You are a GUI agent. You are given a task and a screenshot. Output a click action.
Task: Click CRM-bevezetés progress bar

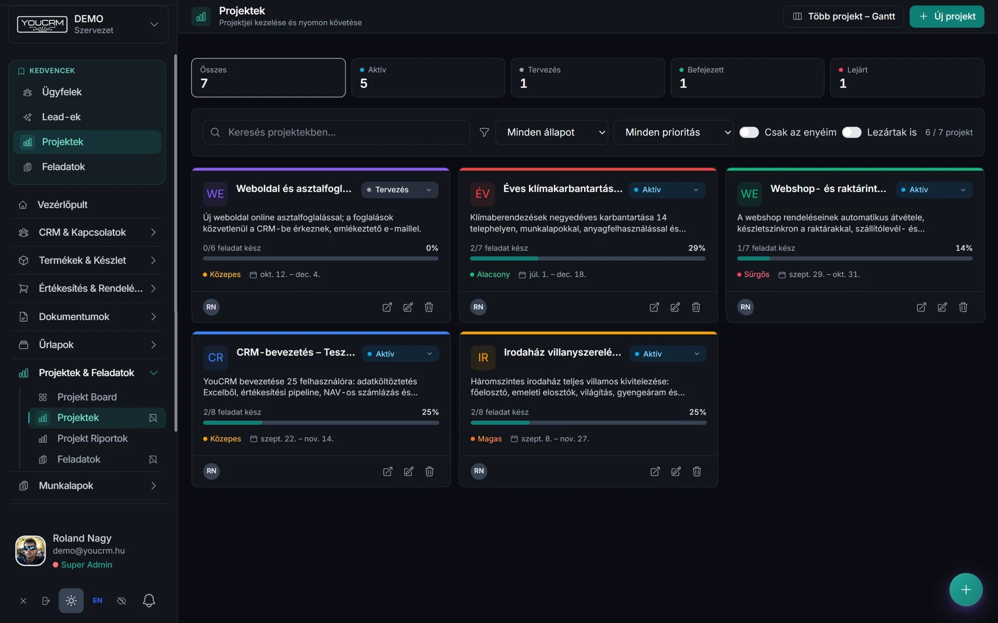[x=321, y=423]
